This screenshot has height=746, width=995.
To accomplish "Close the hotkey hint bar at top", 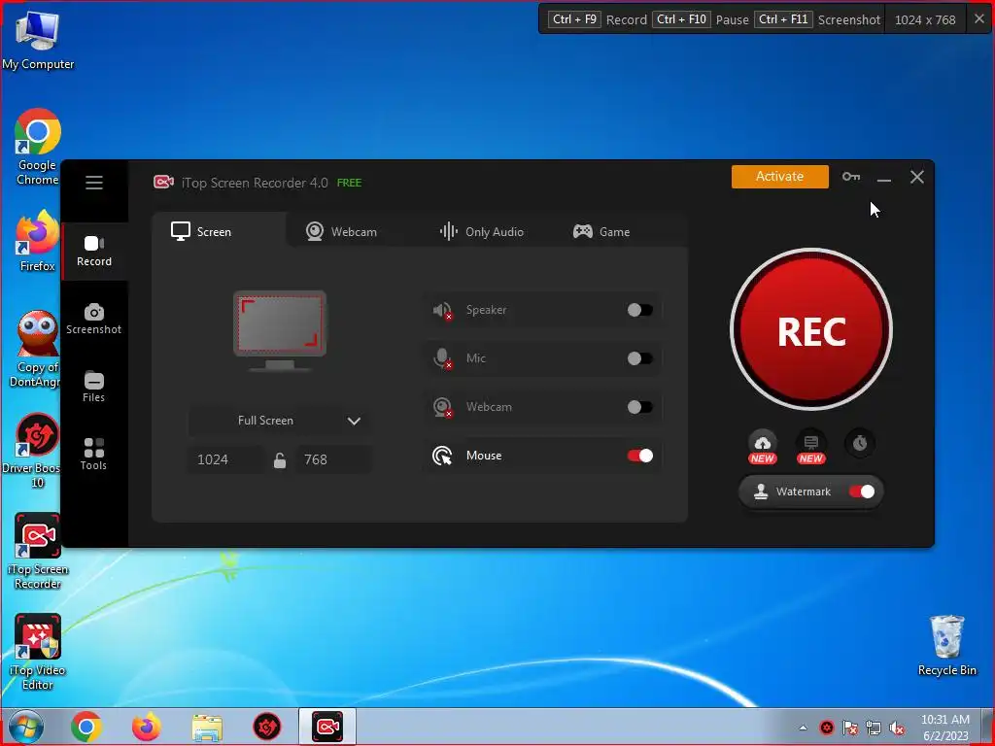I will point(979,19).
